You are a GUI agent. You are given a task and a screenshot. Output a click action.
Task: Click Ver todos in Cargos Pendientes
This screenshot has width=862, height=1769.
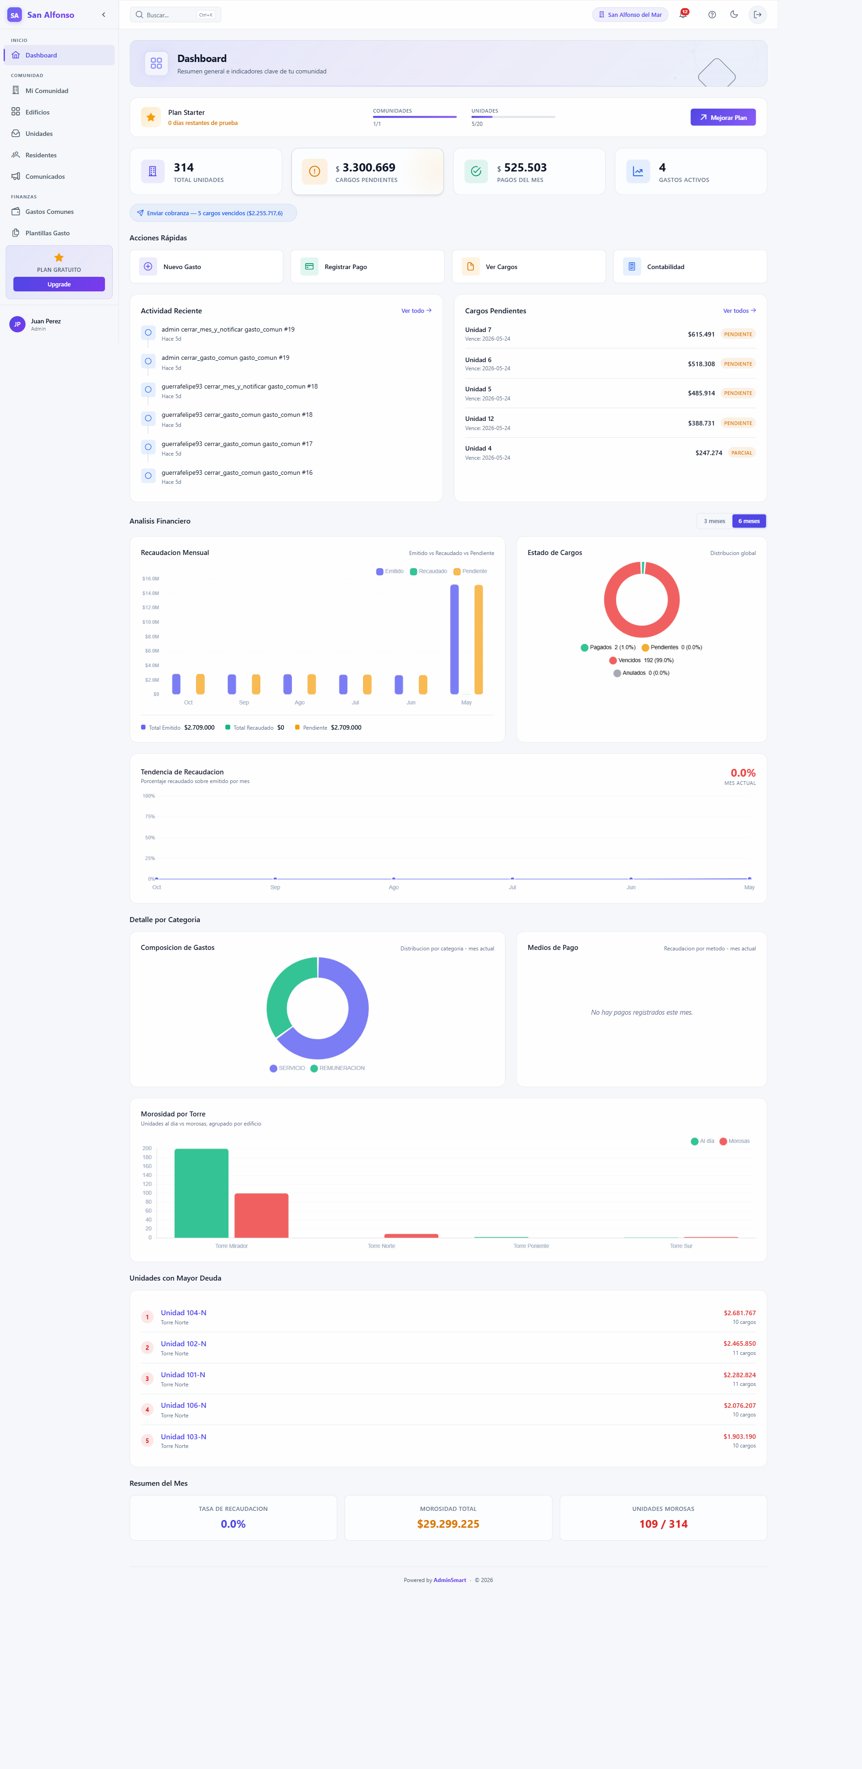tap(739, 311)
